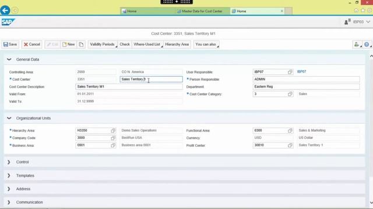373x209 pixels.
Task: Click the help icon at toolbar right
Action: pos(367,44)
